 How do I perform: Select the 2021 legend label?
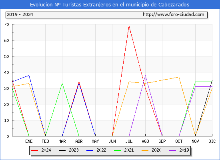coord(129,150)
